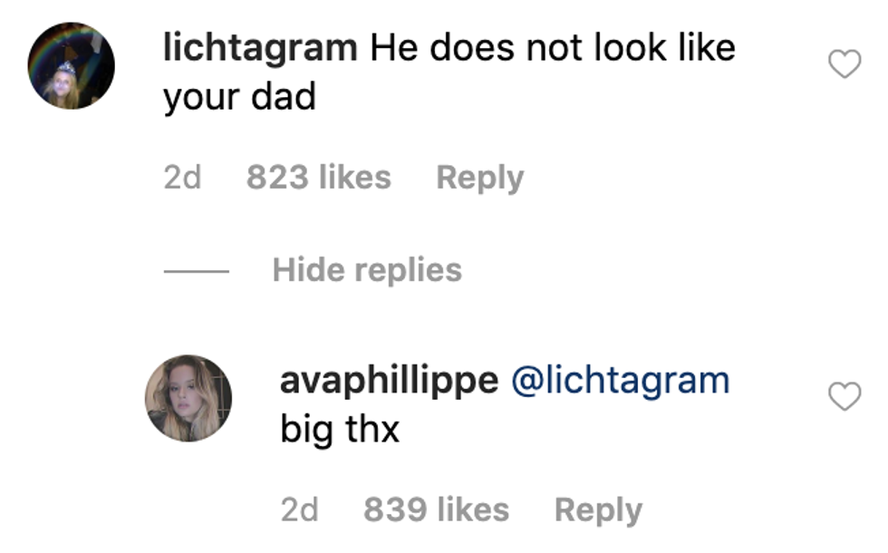The height and width of the screenshot is (553, 888).
Task: Open the avaphillippe username link
Action: [x=389, y=380]
